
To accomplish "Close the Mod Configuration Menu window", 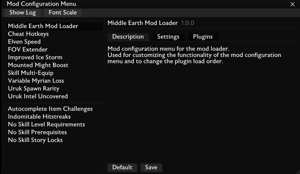I will pos(292,4).
